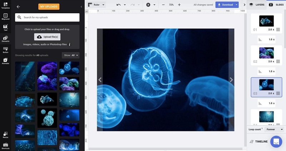This screenshot has height=151, width=286.
Task: Toggle the Ruler tool
Action: 94,5
